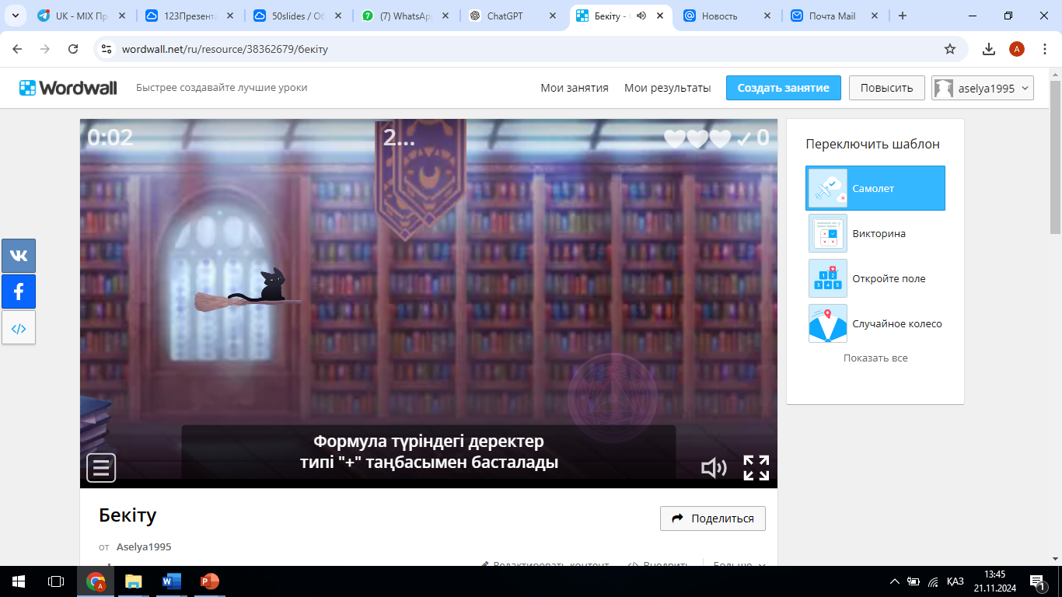Reload the current page

click(x=73, y=49)
